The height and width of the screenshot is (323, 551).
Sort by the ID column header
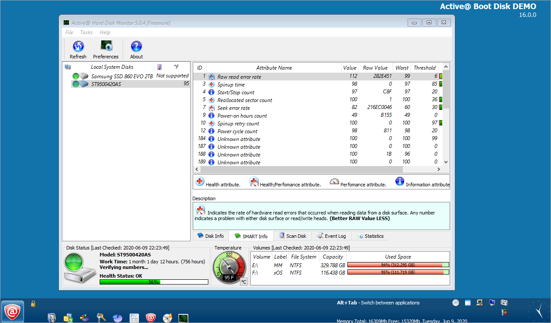coord(200,67)
